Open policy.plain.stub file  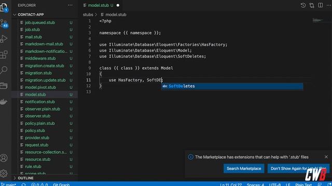coord(40,123)
